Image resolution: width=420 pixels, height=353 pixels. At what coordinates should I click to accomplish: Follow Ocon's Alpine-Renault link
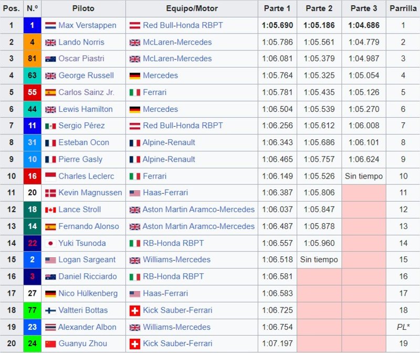tap(169, 142)
